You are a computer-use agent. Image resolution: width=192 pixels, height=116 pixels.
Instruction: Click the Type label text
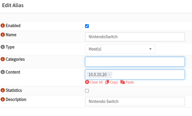[10, 47]
